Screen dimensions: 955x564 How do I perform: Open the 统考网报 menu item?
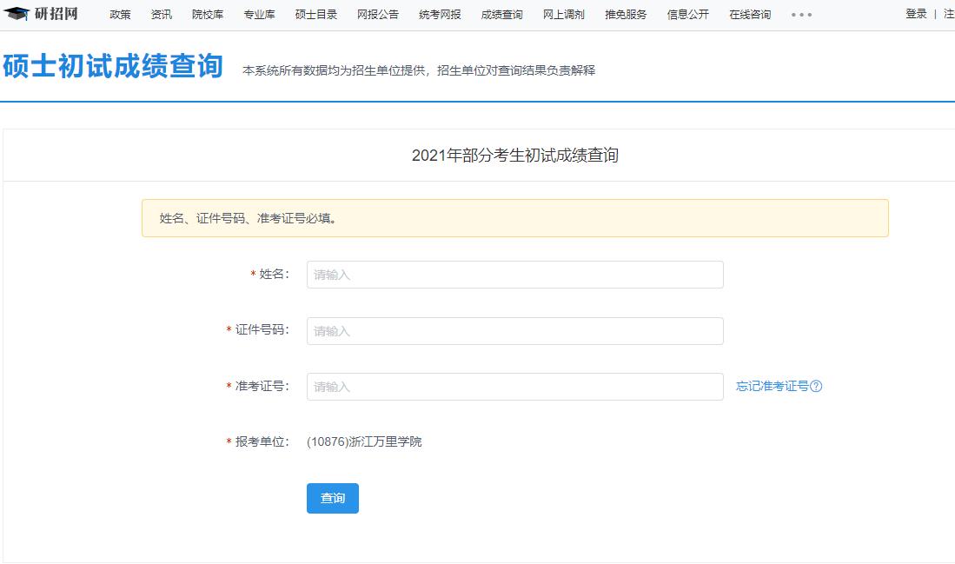[x=440, y=15]
